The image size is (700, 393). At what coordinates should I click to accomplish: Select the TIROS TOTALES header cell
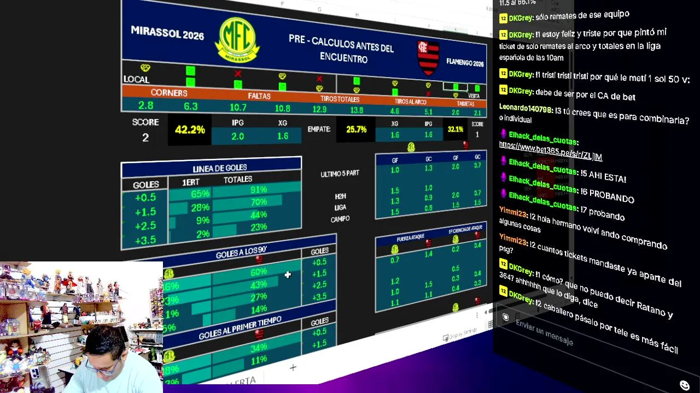[340, 99]
